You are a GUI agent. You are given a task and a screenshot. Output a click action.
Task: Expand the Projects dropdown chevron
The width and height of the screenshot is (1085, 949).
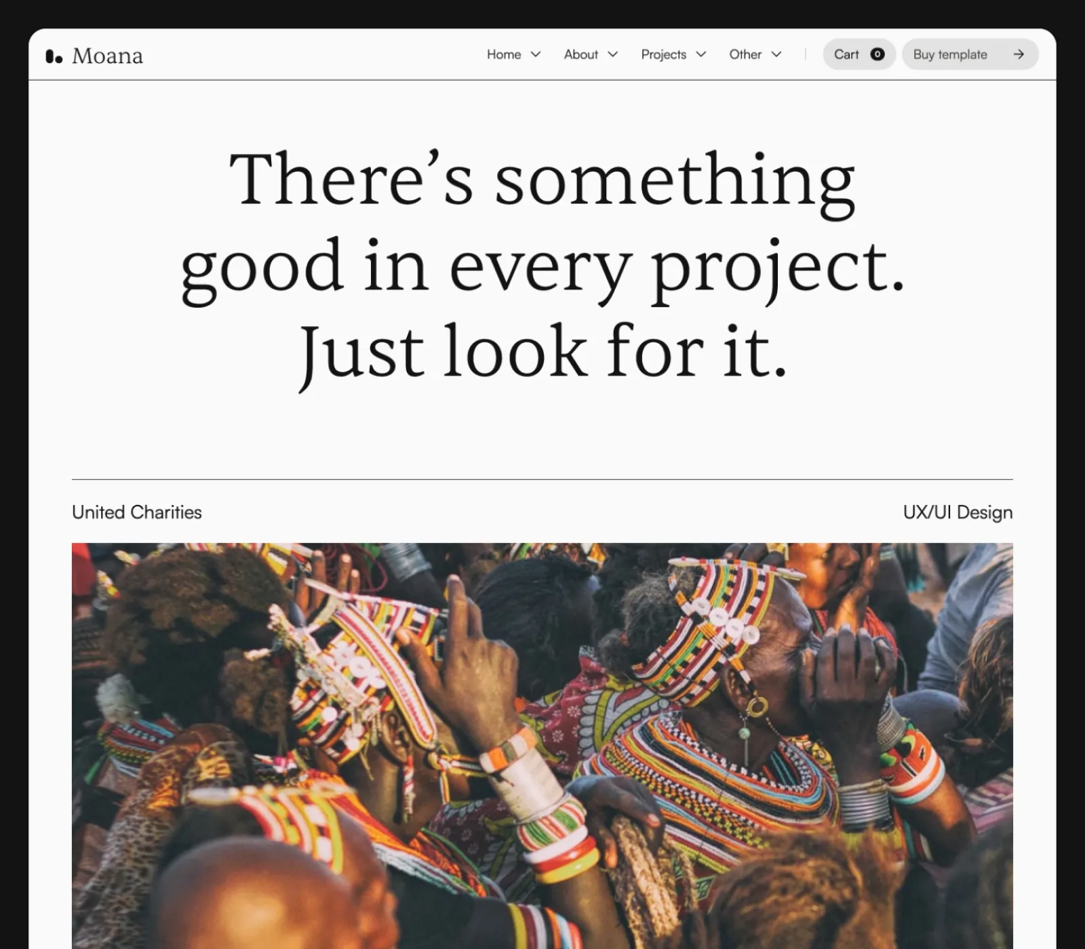pos(701,54)
